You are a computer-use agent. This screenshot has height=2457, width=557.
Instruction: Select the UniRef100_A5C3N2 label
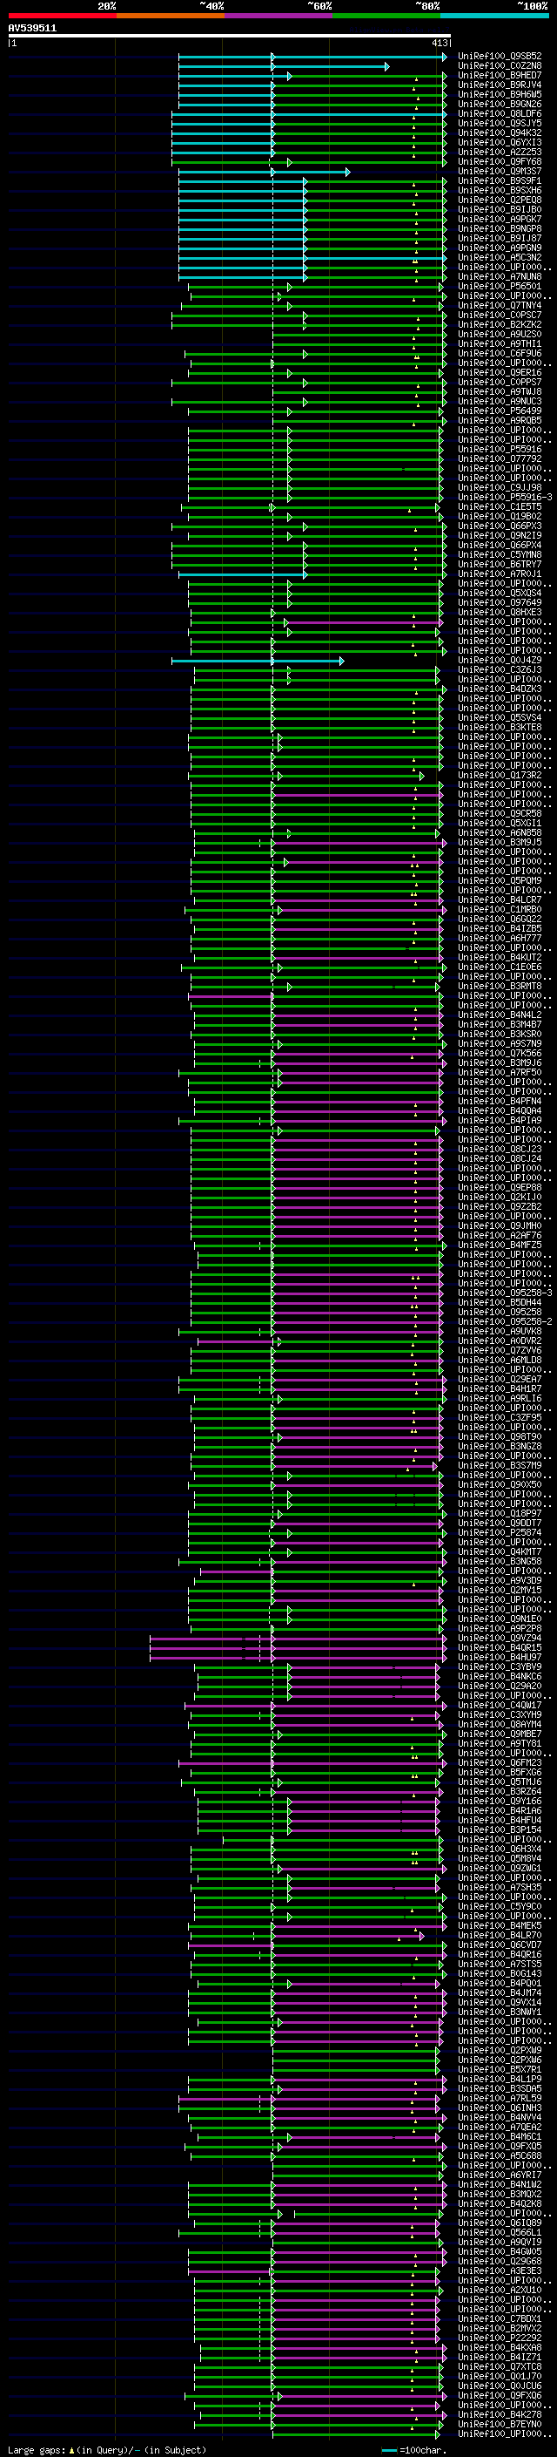click(x=500, y=257)
